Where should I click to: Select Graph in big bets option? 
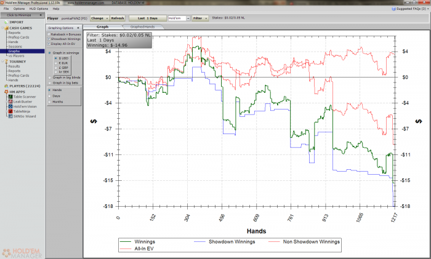49,82
